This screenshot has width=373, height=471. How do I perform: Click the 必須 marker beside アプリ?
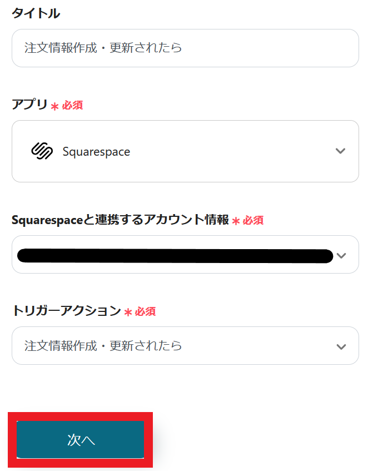pyautogui.click(x=73, y=106)
